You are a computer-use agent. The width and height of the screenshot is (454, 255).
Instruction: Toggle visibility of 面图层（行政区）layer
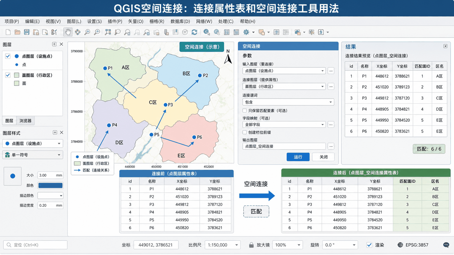pyautogui.click(x=8, y=75)
